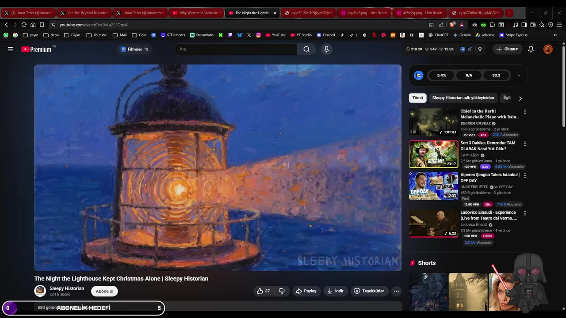566x318 pixels.
Task: Open Brave Shields lion icon
Action: [x=452, y=25]
